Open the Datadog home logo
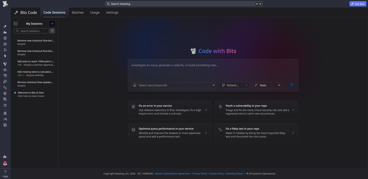The image size is (368, 179). pyautogui.click(x=5, y=4)
